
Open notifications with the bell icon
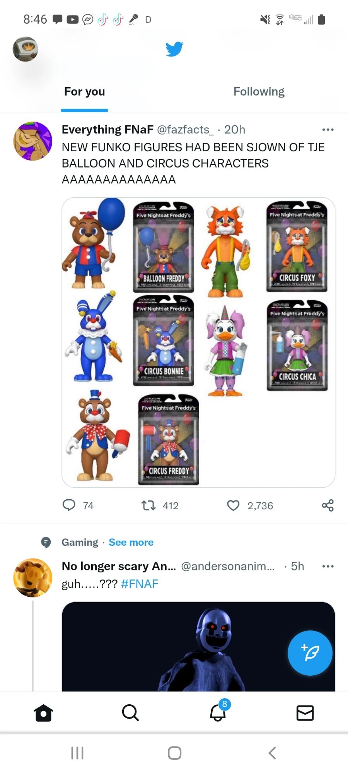[218, 715]
